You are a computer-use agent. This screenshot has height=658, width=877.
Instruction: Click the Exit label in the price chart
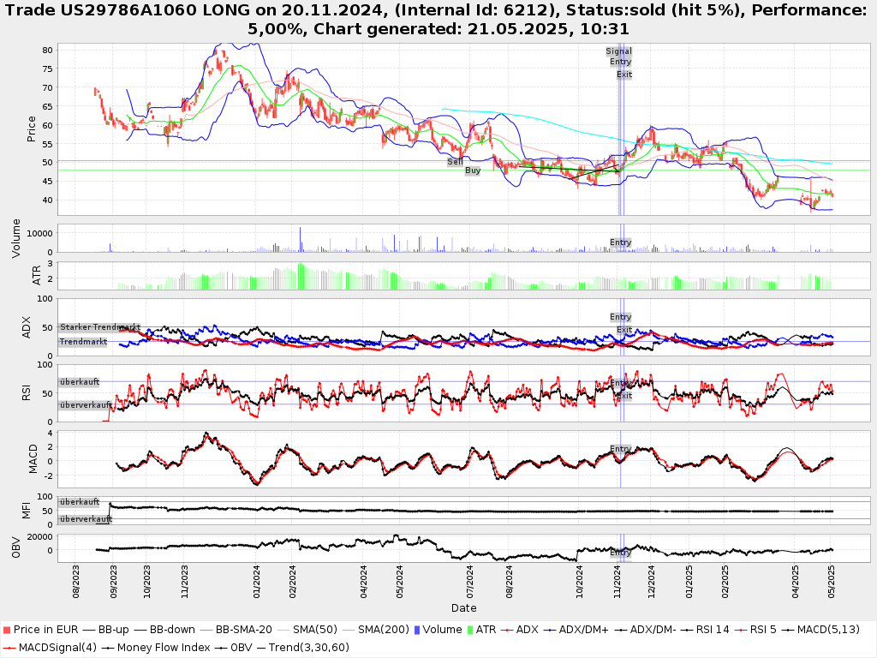tap(624, 75)
